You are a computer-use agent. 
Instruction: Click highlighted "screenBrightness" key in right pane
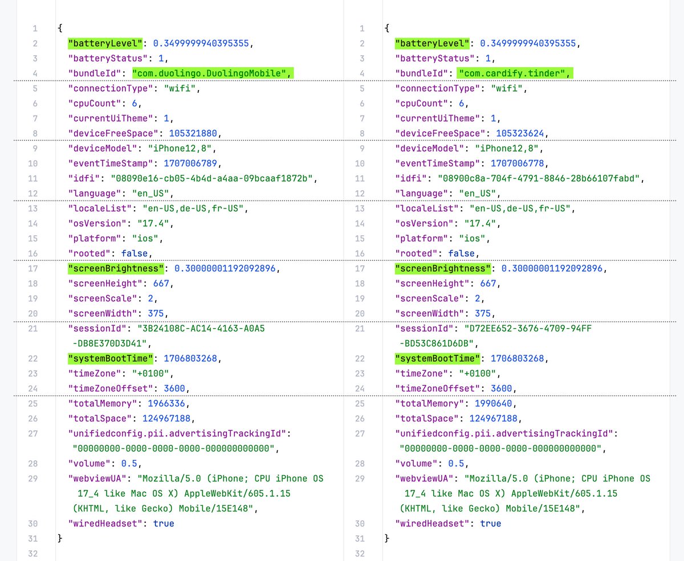point(443,268)
